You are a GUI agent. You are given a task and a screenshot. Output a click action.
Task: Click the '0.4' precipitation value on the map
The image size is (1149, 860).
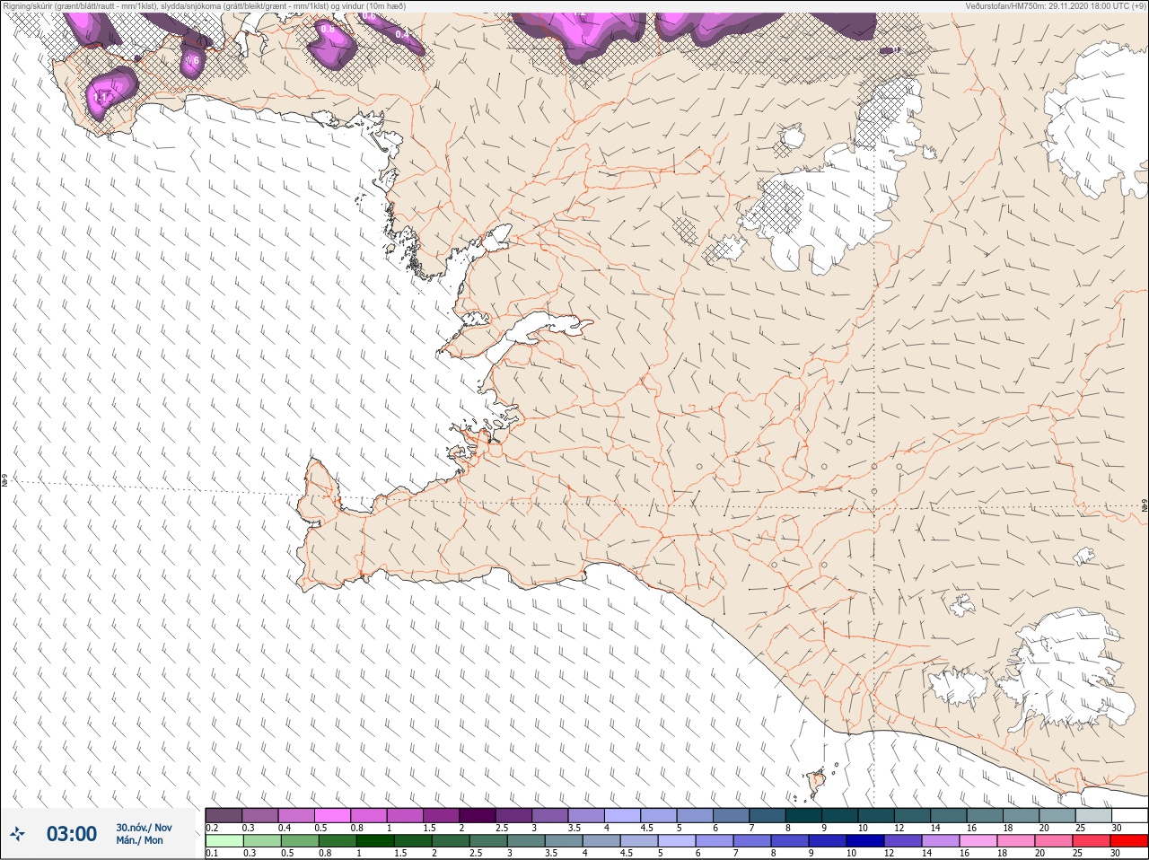pos(401,35)
